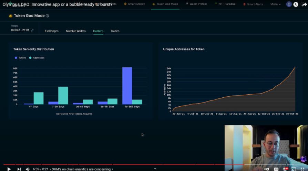Open Token God Mode info icon
The height and width of the screenshot is (171, 308).
coord(47,16)
